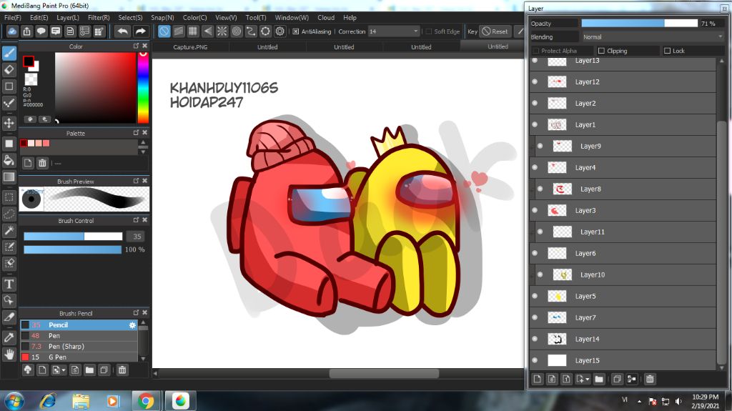Select the G Pen brush
The width and height of the screenshot is (732, 411).
[79, 357]
